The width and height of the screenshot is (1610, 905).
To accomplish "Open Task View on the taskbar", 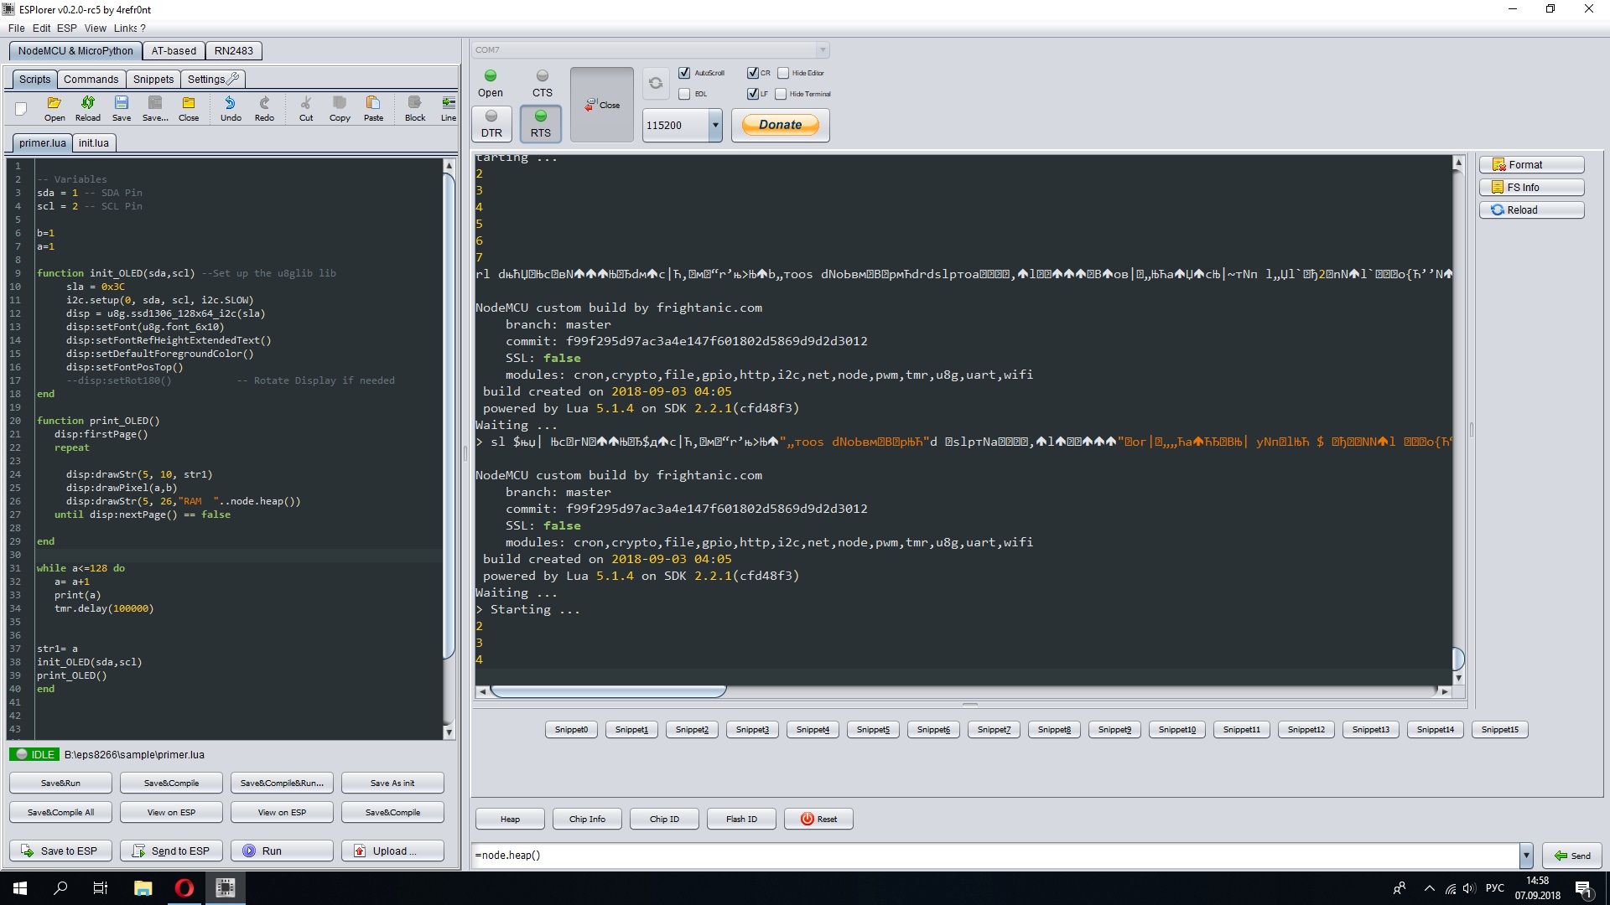I will (x=101, y=888).
